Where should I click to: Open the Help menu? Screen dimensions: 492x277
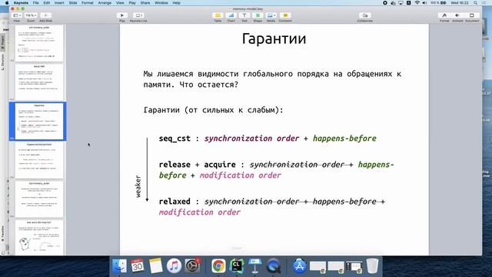pyautogui.click(x=176, y=3)
